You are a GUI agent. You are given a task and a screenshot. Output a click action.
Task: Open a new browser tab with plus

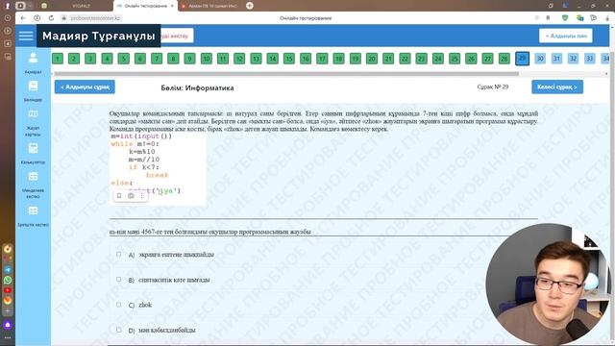tap(250, 6)
